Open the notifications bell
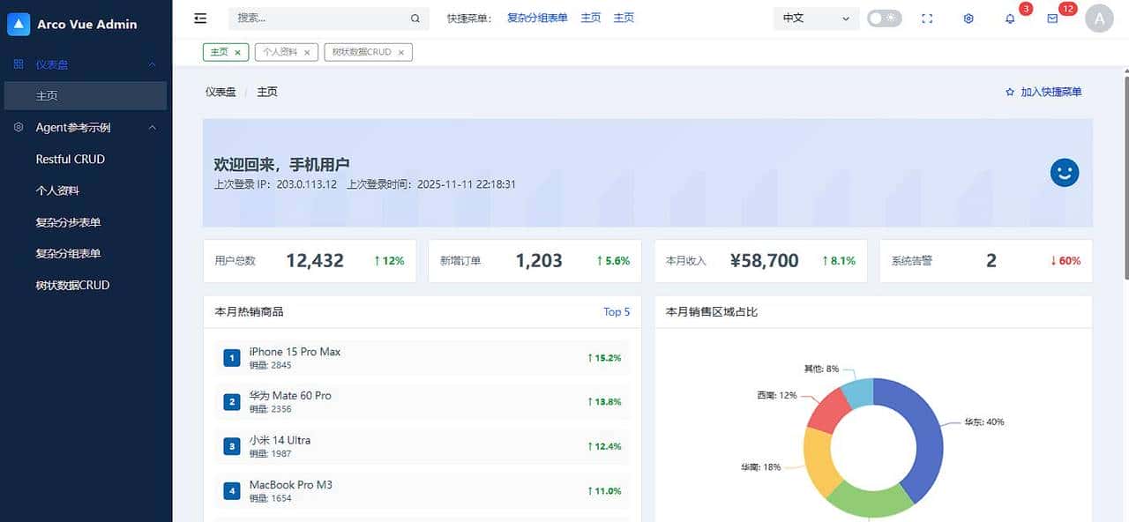The width and height of the screenshot is (1129, 522). [1010, 18]
